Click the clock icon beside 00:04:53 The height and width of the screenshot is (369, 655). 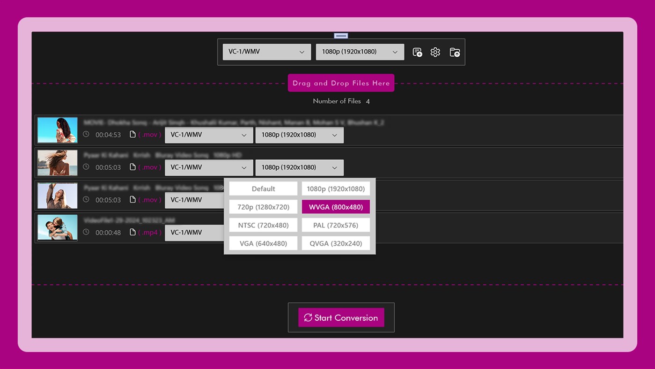[x=86, y=135]
